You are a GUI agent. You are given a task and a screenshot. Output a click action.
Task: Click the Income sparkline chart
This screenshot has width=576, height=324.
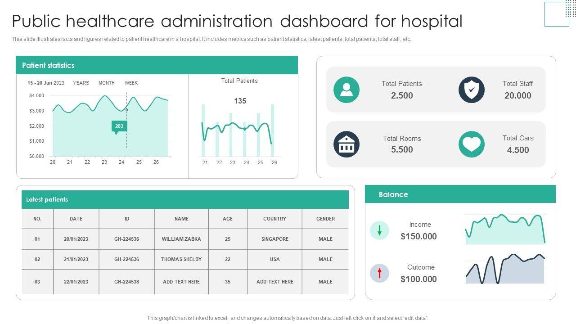tap(505, 229)
